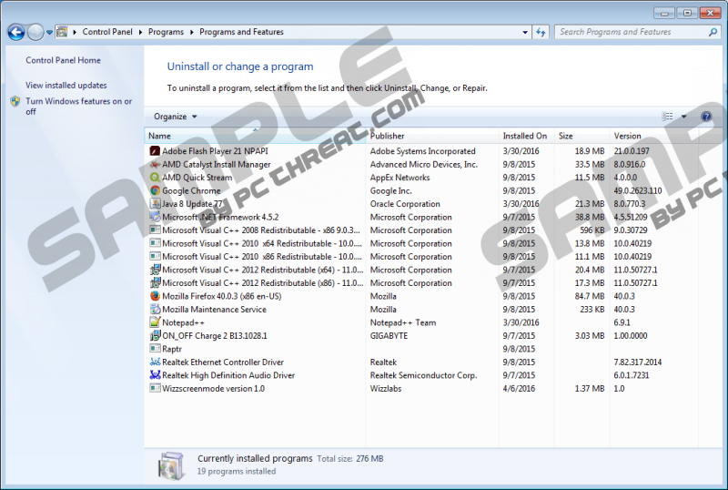Select the AMD Quick Stream icon
This screenshot has width=728, height=490.
click(155, 178)
